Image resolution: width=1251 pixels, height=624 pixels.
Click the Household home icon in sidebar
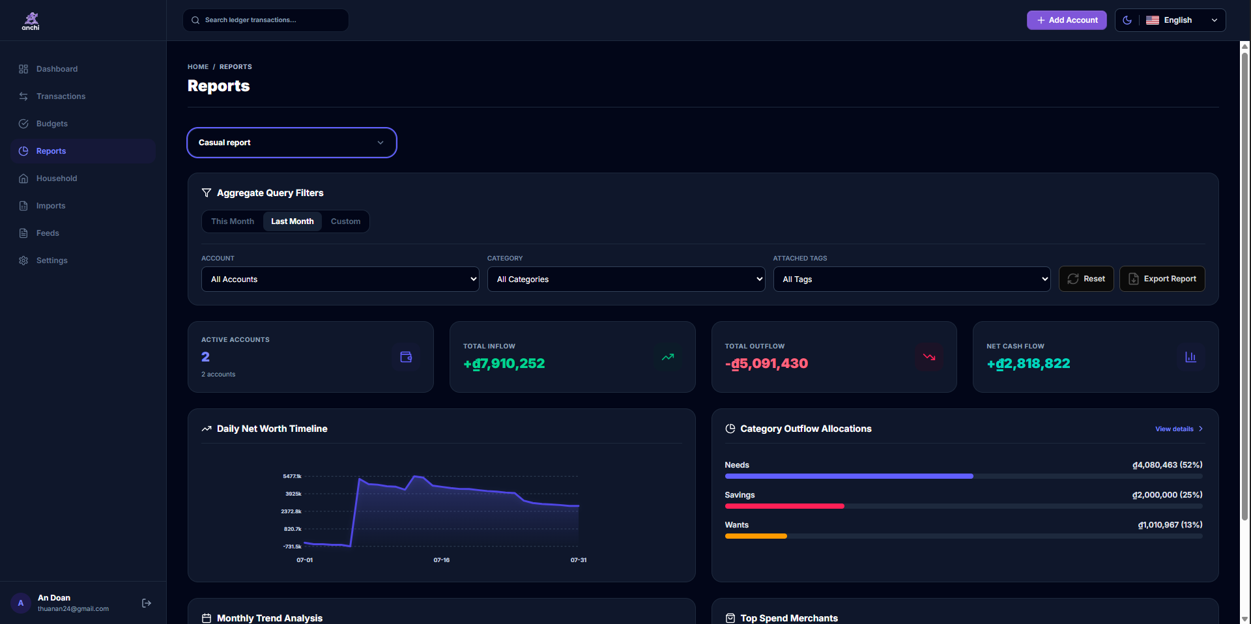23,178
